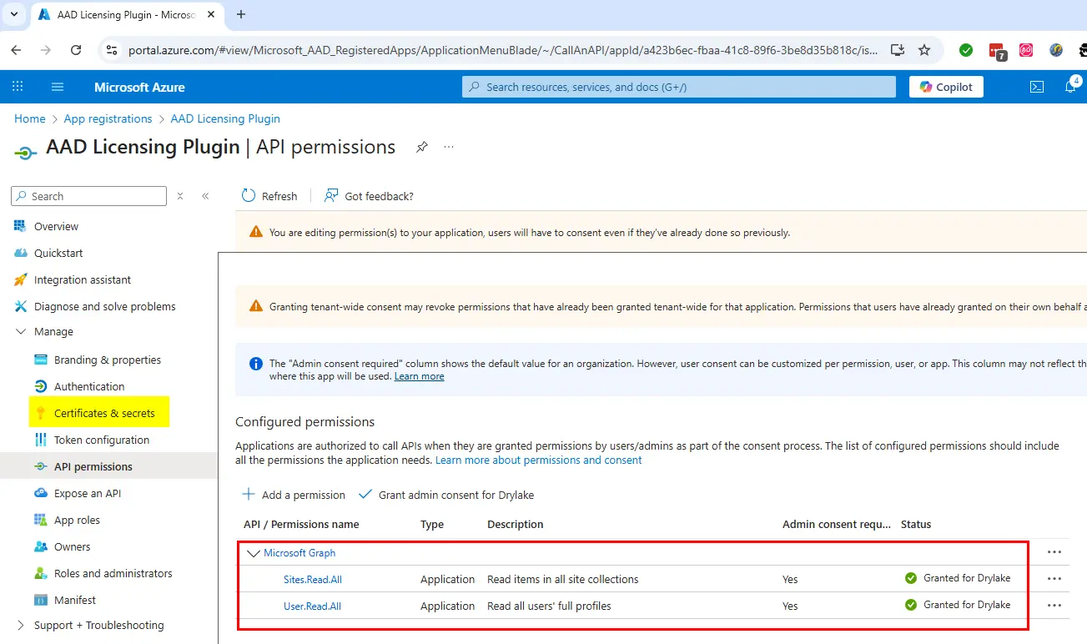
Task: Open the User.Read.All permission link
Action: coord(312,606)
